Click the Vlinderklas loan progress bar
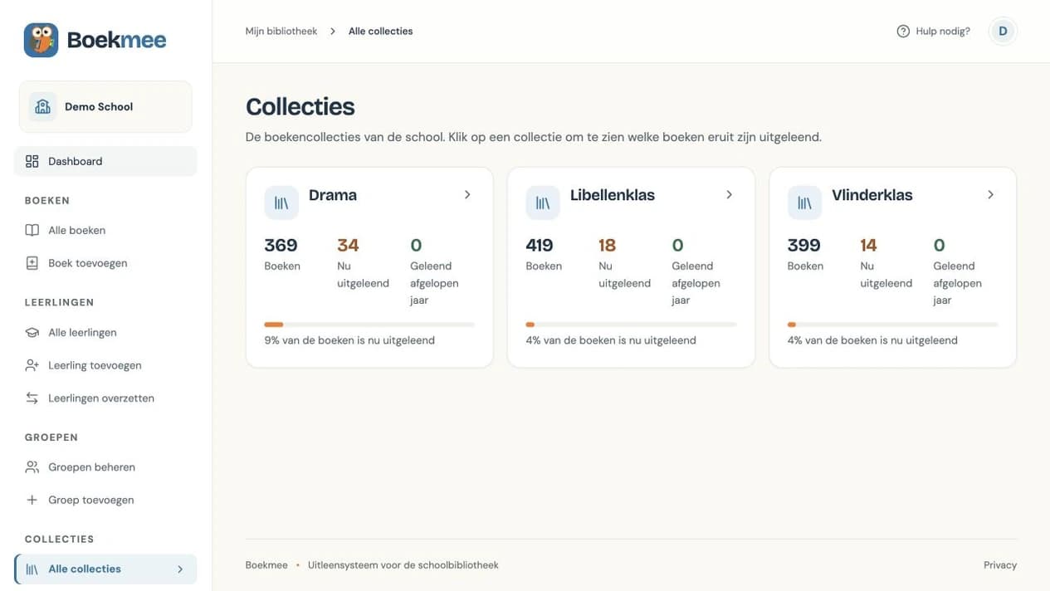Screen dimensions: 1050x591 tap(893, 325)
